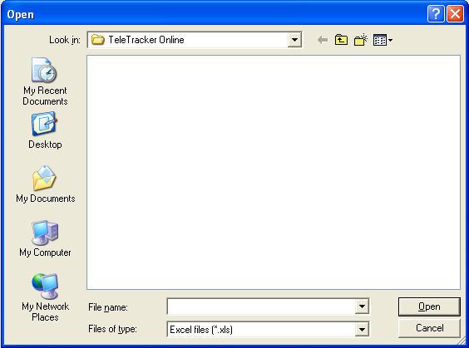Open the Desktop location
Viewport: 469px width, 348px height.
pos(45,130)
